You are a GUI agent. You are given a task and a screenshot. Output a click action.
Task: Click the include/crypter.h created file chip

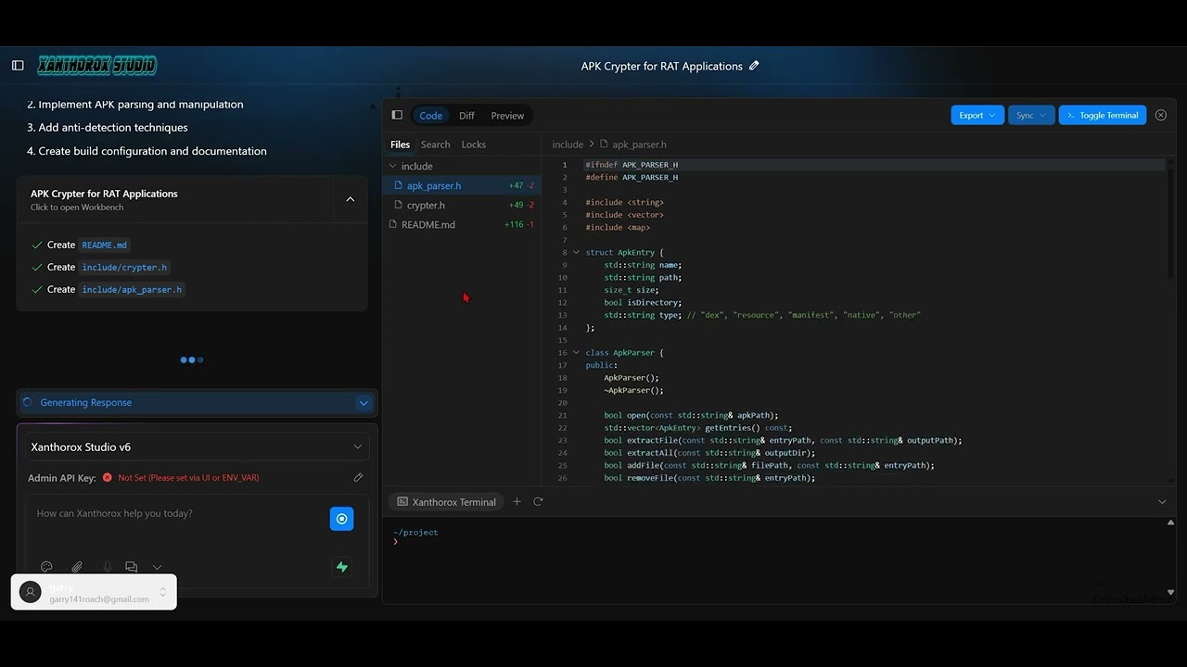click(124, 267)
